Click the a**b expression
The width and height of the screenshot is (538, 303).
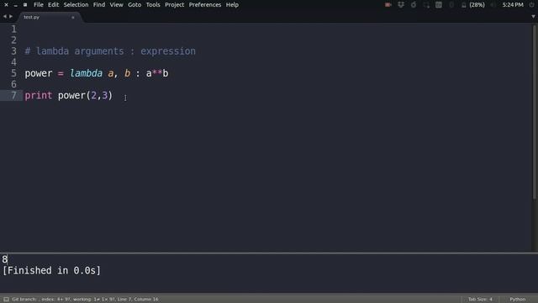tap(157, 73)
